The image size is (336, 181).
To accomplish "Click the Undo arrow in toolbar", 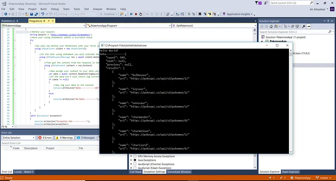I will [43, 14].
